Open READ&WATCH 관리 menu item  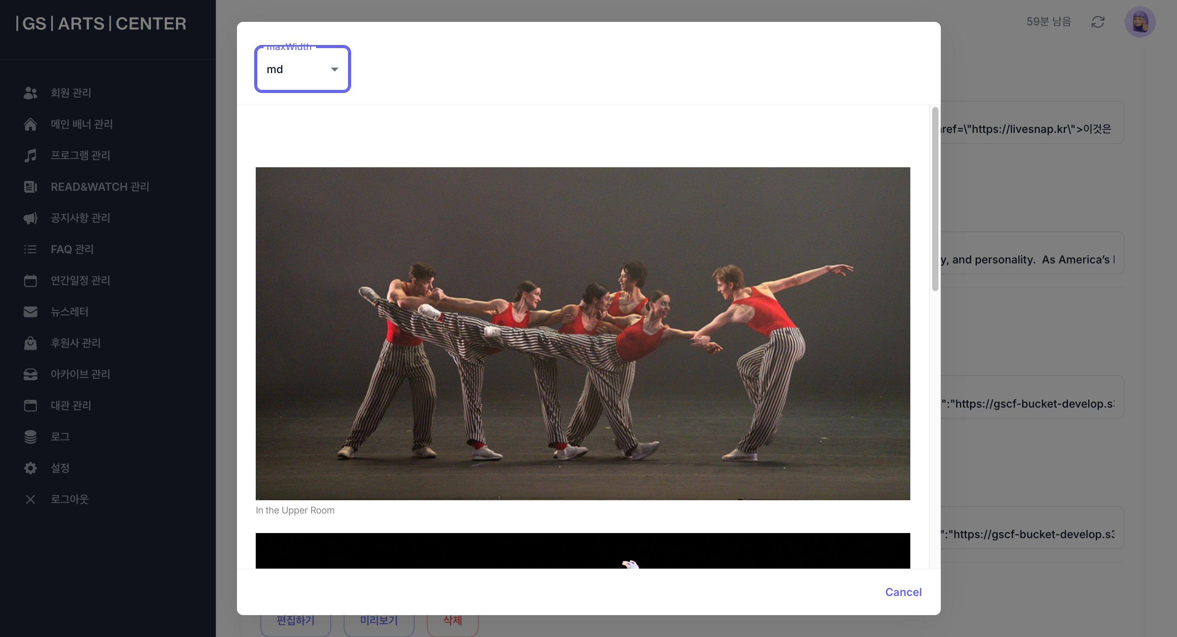coord(100,187)
